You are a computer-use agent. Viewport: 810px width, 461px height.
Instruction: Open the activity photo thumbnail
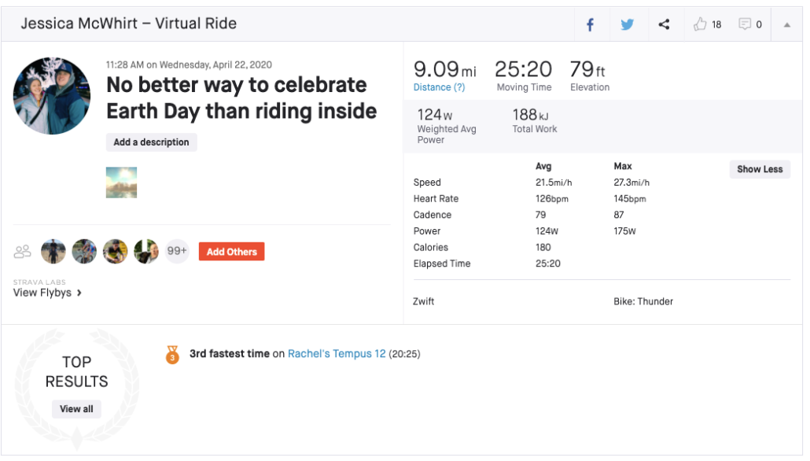coord(121,182)
